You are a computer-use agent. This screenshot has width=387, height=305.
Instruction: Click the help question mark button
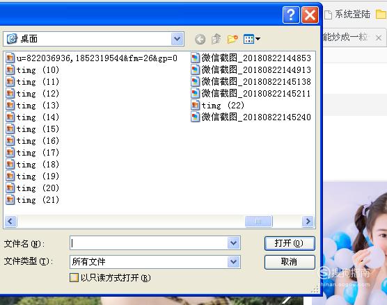point(291,15)
